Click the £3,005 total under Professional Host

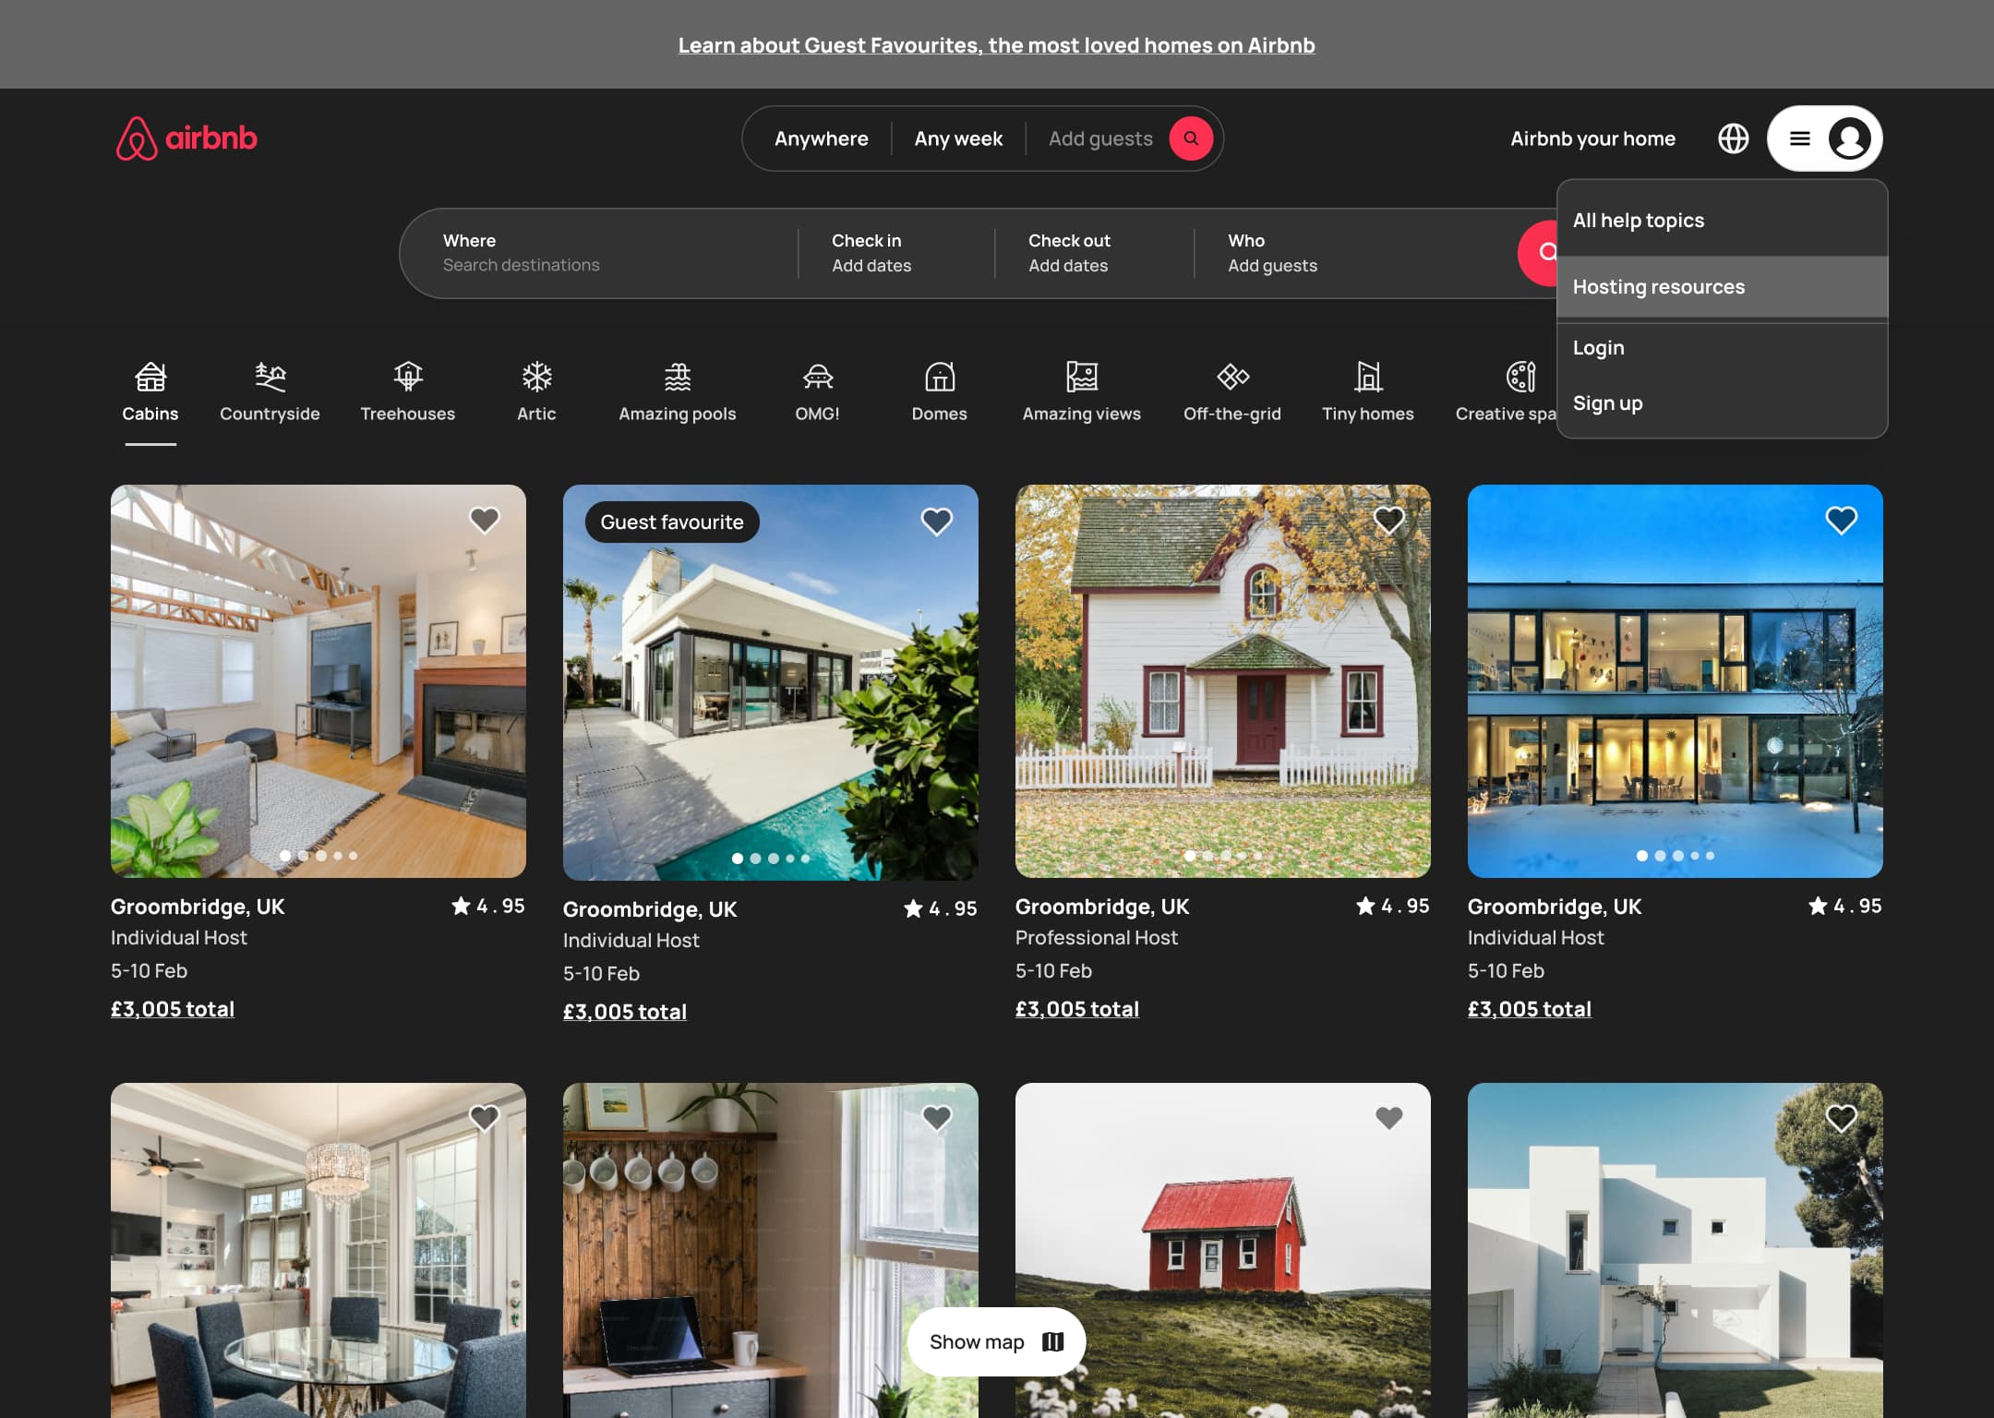(1076, 1008)
